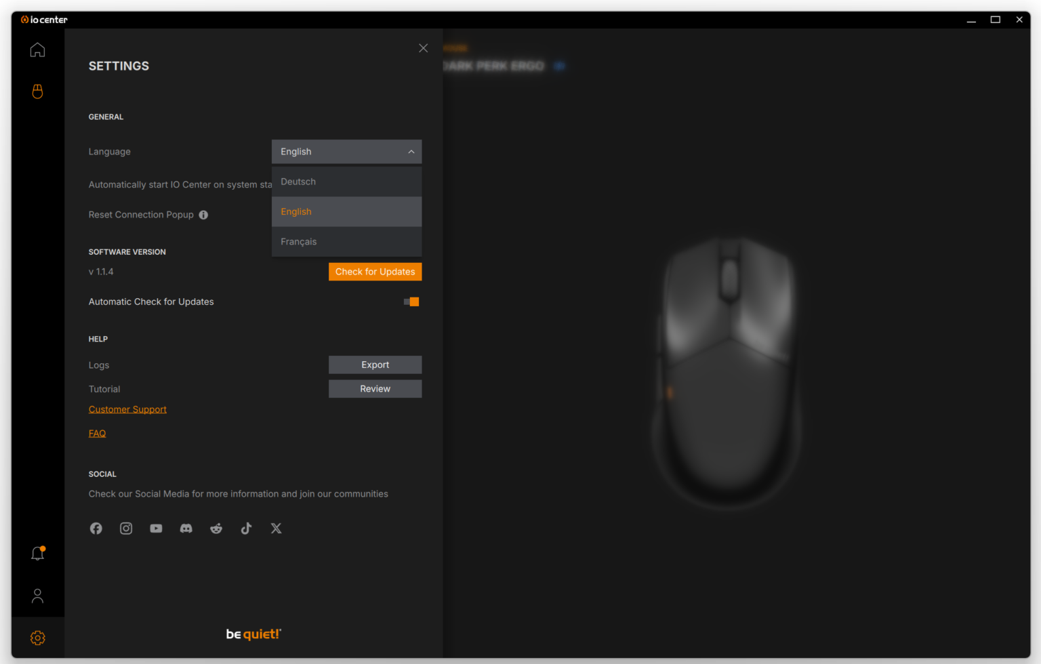Screen dimensions: 1041x664
Task: Open be quiet! Instagram page
Action: 126,528
